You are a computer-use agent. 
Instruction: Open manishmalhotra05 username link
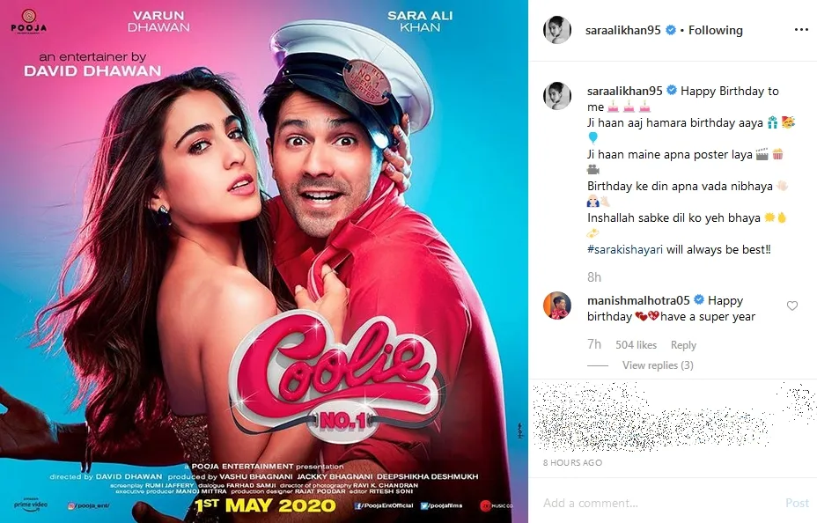pyautogui.click(x=638, y=300)
